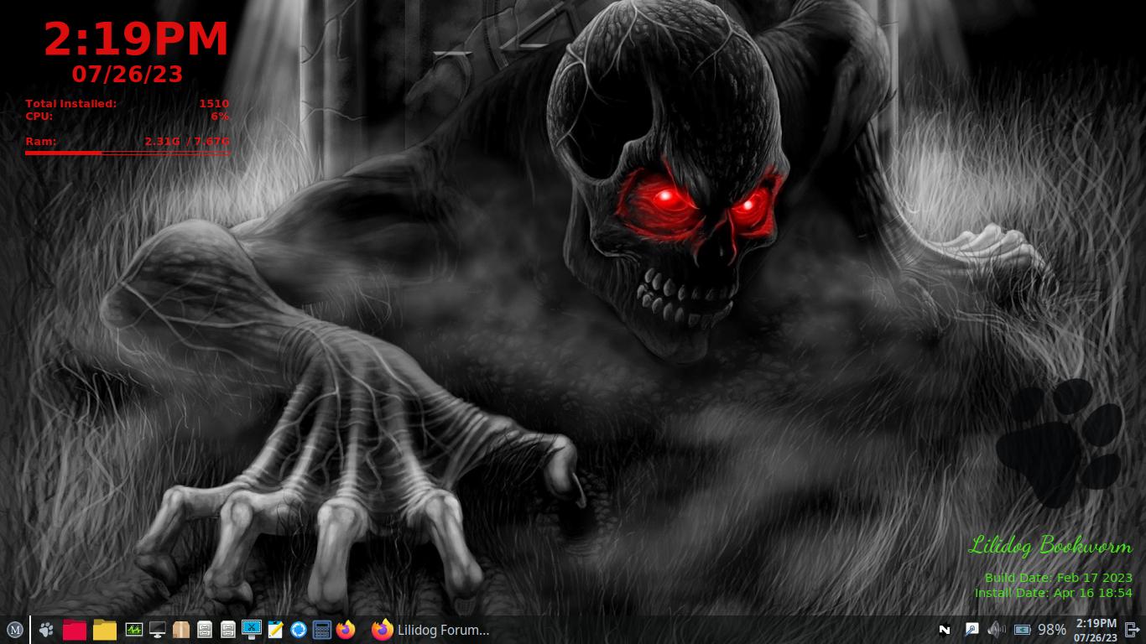1146x644 pixels.
Task: Open the cardboard box package icon
Action: 180,630
